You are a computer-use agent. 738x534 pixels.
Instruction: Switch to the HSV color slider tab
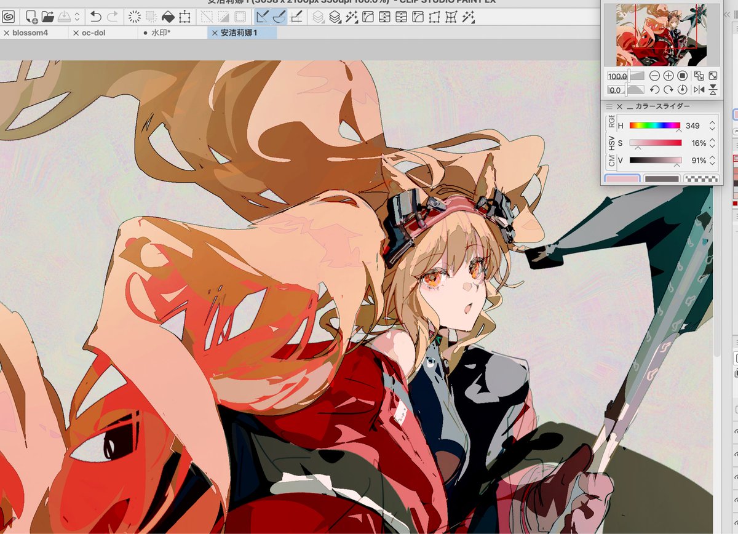611,143
